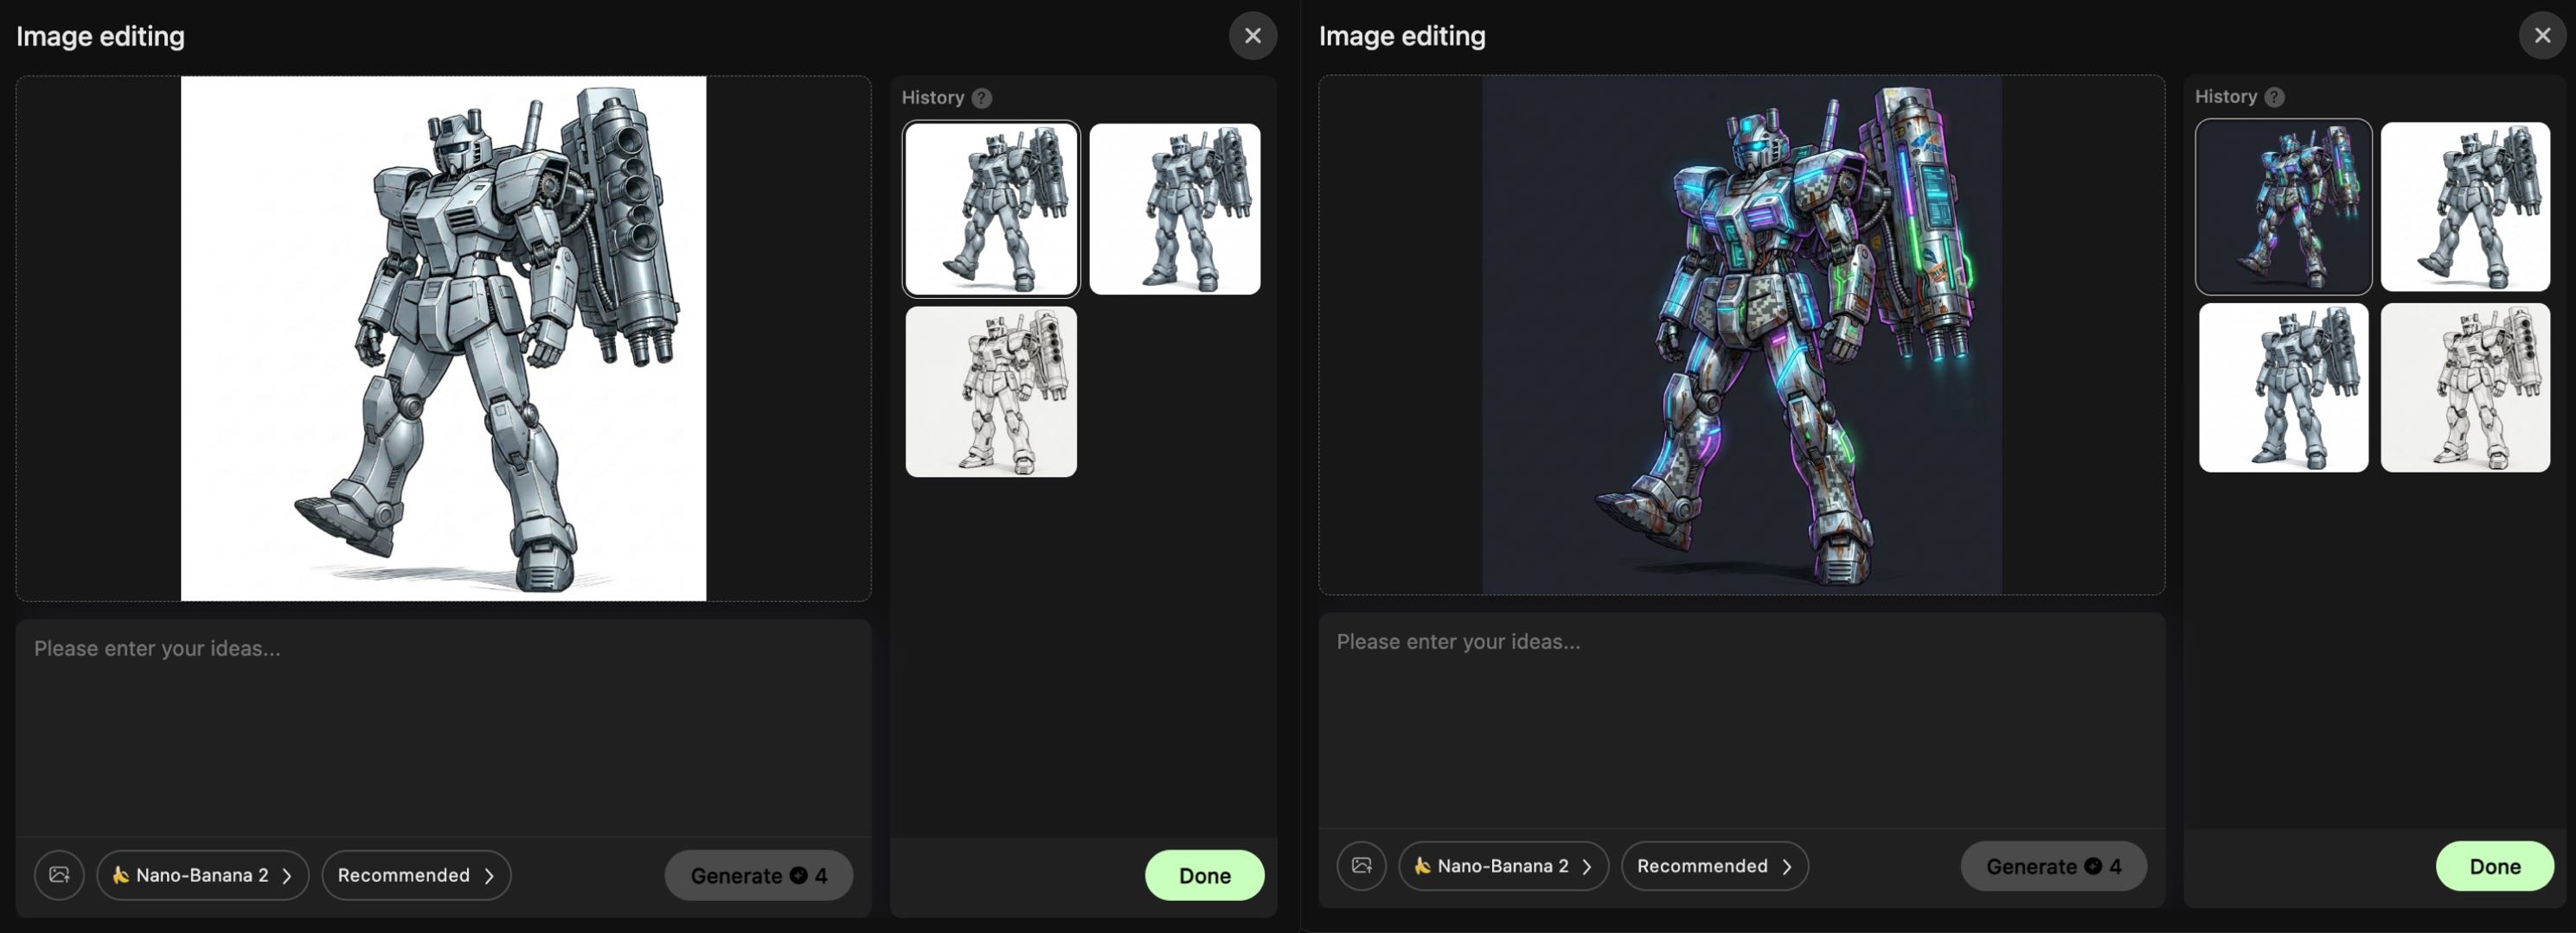Screen dimensions: 2576x933
Task: Click Done in the left panel
Action: click(x=1204, y=875)
